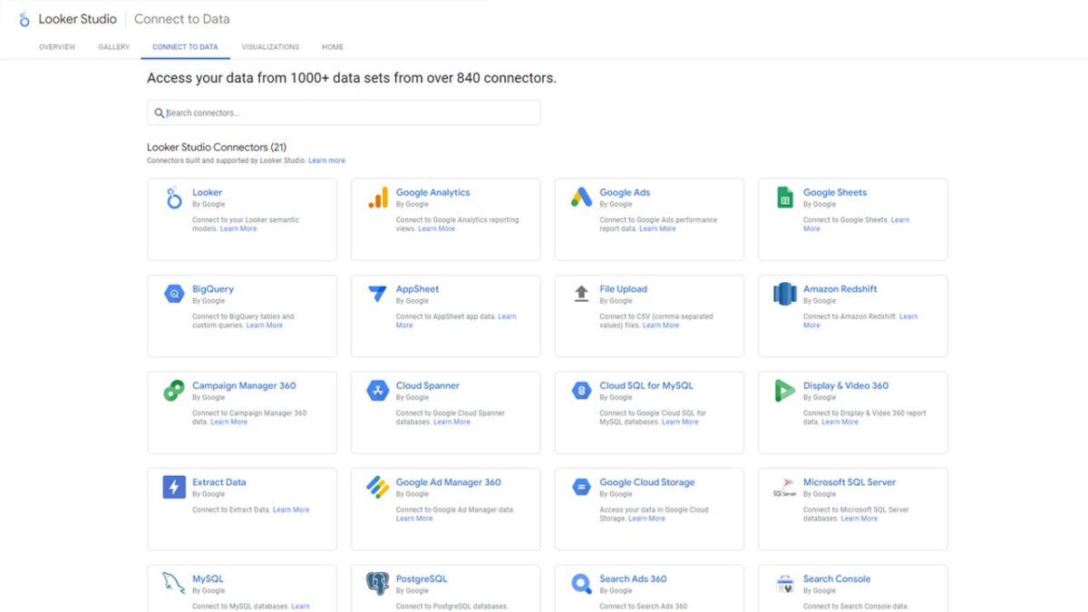Click the AppSheet icon
The width and height of the screenshot is (1088, 612).
(x=377, y=294)
